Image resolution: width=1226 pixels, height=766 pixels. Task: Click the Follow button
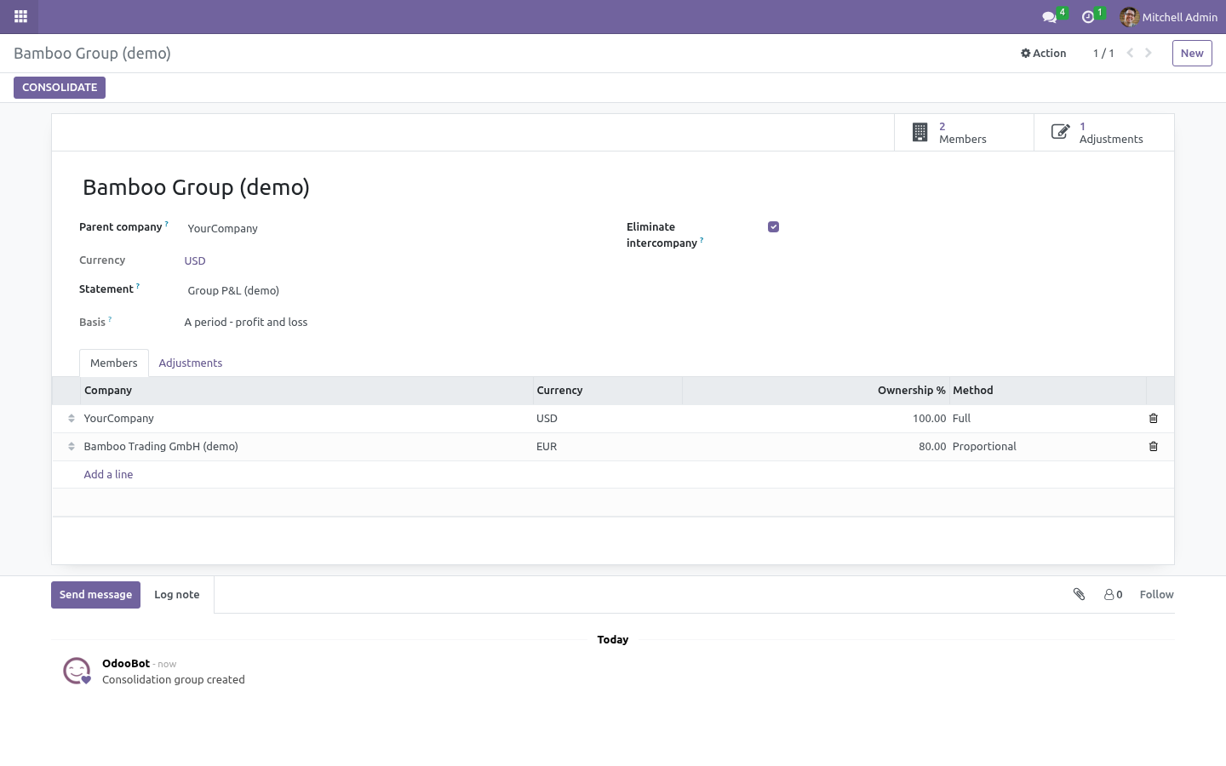click(1156, 595)
